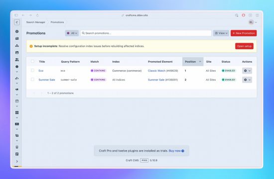Open the Users people icon in sidebar
The height and width of the screenshot is (179, 274).
[x=17, y=60]
